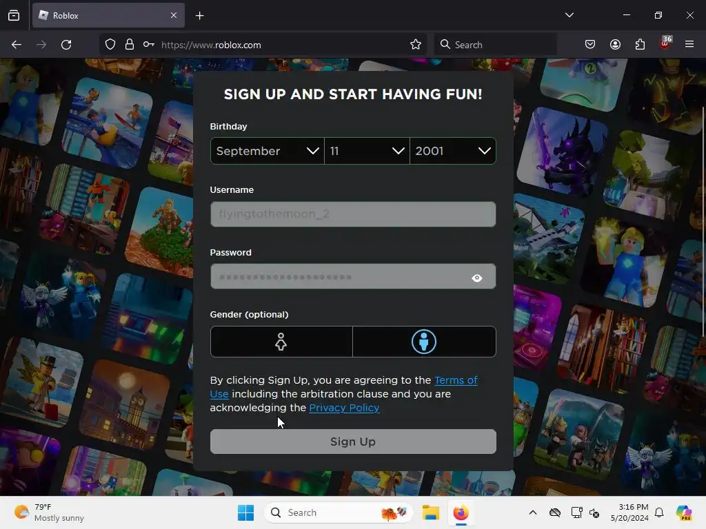Click the Password input field

[x=353, y=277]
